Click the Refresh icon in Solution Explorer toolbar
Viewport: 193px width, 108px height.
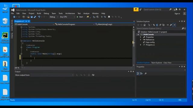[x=157, y=25]
